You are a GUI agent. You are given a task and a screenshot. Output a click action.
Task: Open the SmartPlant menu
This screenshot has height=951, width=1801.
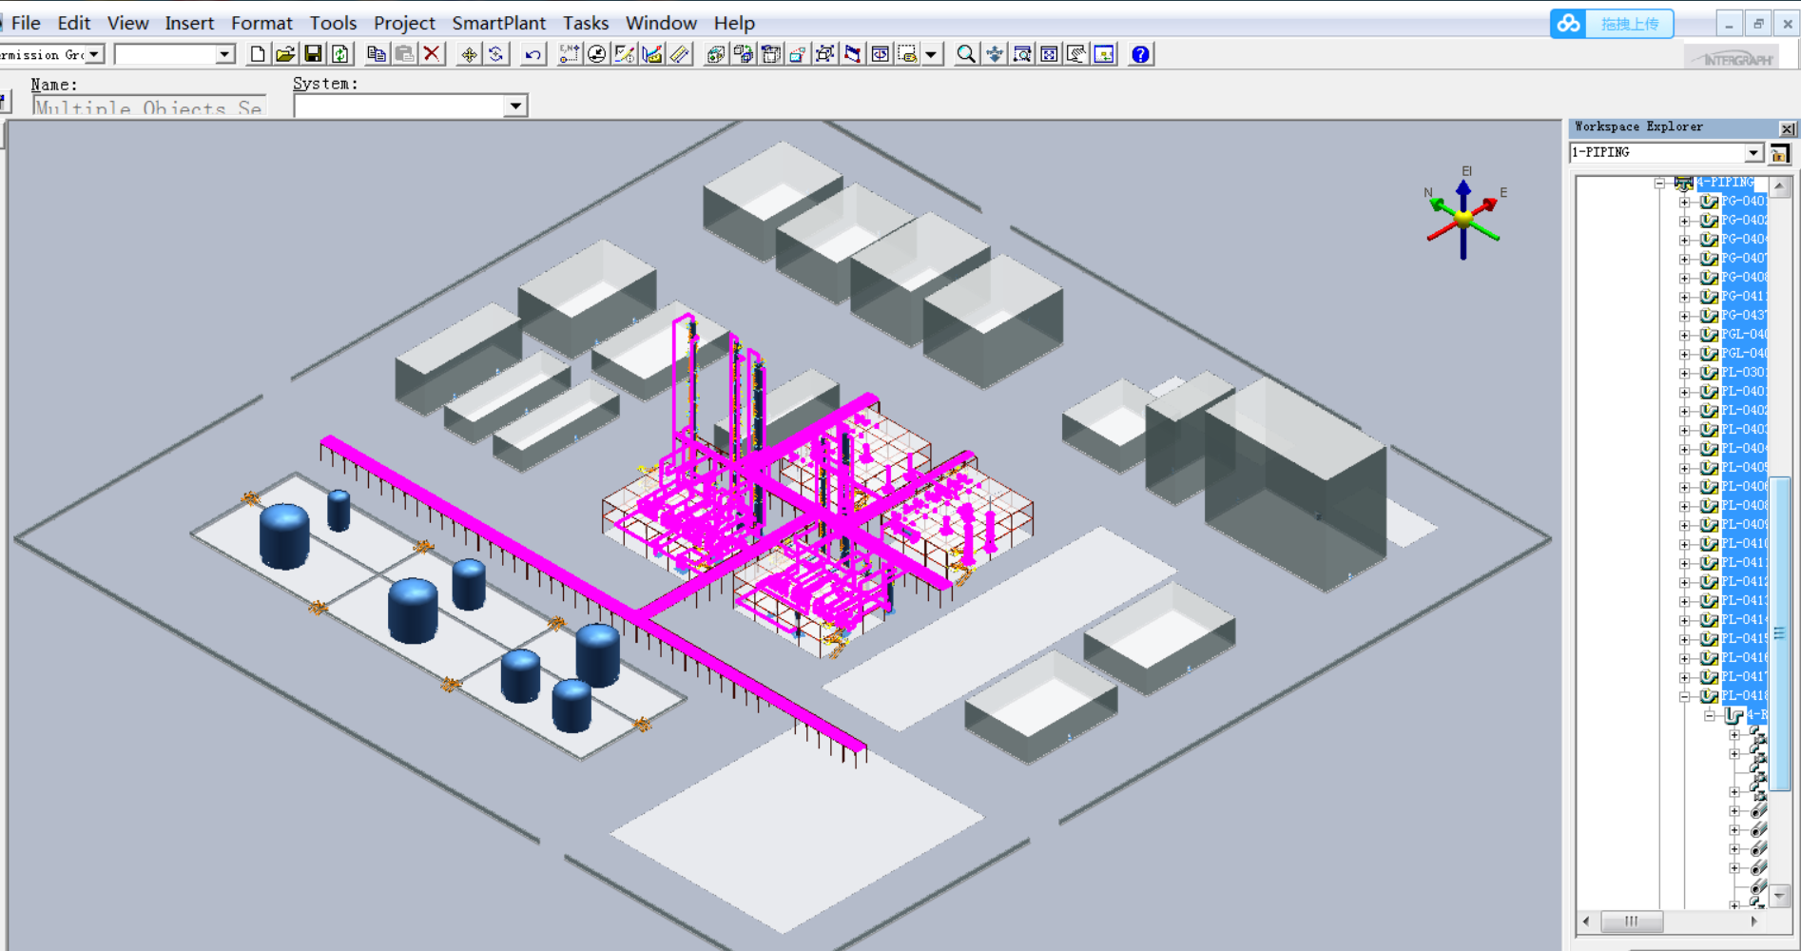pos(498,23)
